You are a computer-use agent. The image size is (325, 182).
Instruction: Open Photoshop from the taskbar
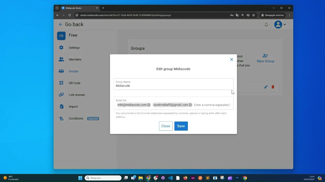237,178
